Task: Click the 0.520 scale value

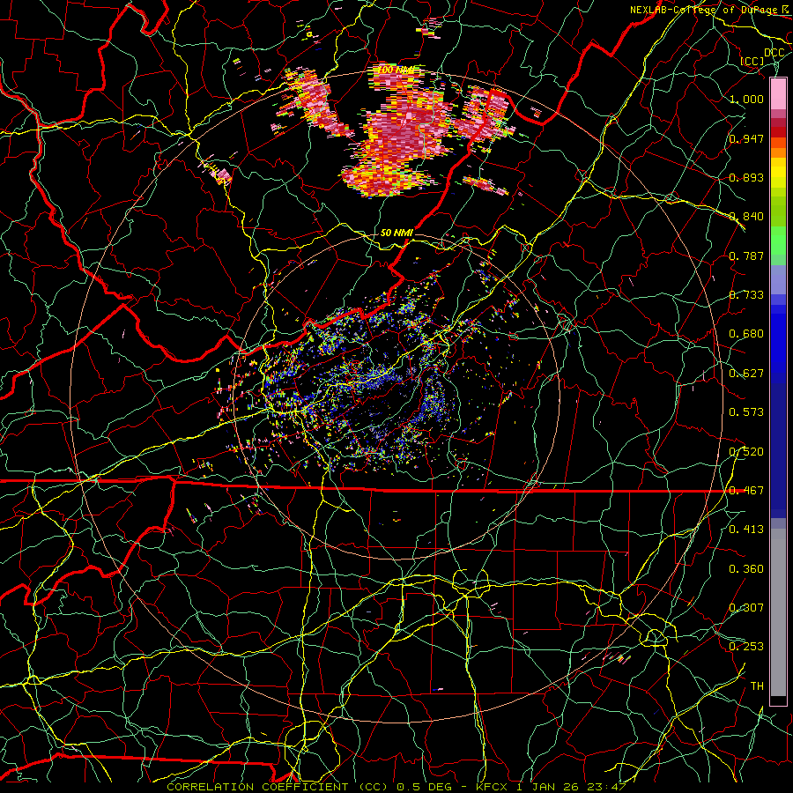Action: pyautogui.click(x=746, y=452)
